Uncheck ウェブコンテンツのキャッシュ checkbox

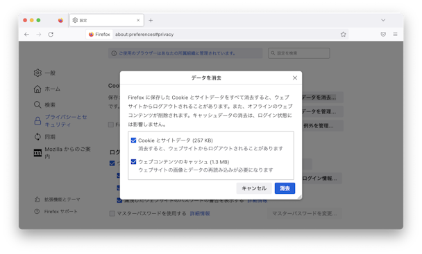pyautogui.click(x=133, y=162)
